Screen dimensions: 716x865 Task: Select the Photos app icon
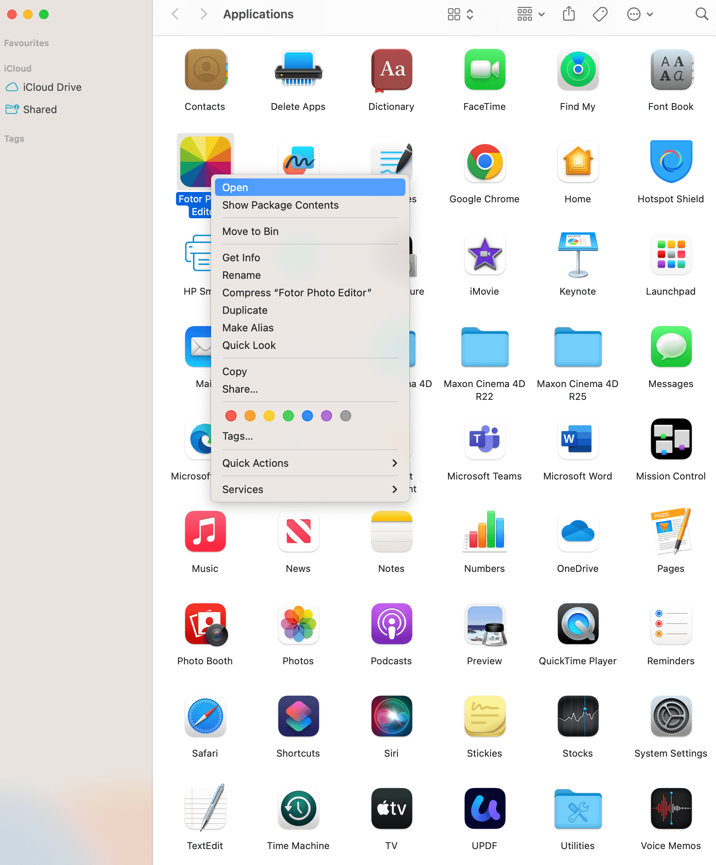[x=298, y=624]
